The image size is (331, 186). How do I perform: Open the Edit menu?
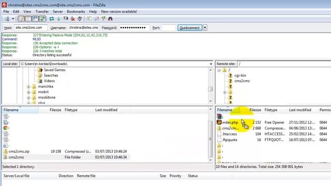[x=16, y=11]
